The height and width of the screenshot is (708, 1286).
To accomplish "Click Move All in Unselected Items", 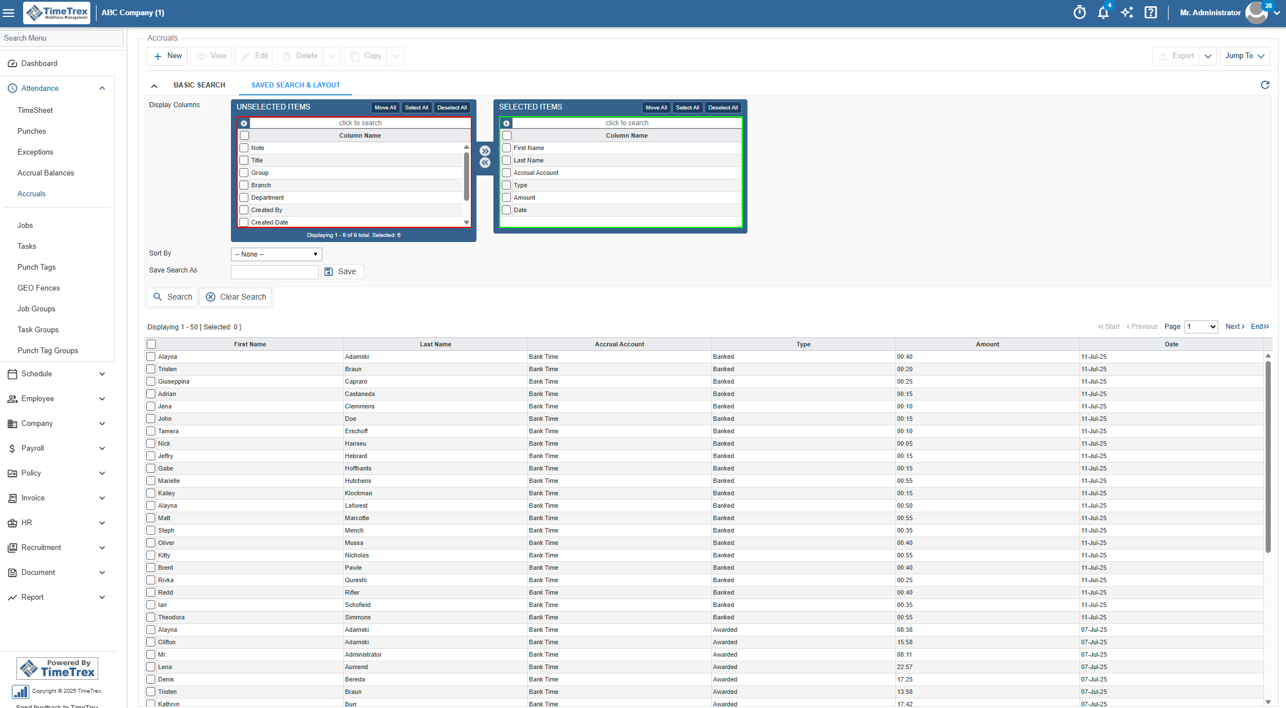I will pos(385,108).
